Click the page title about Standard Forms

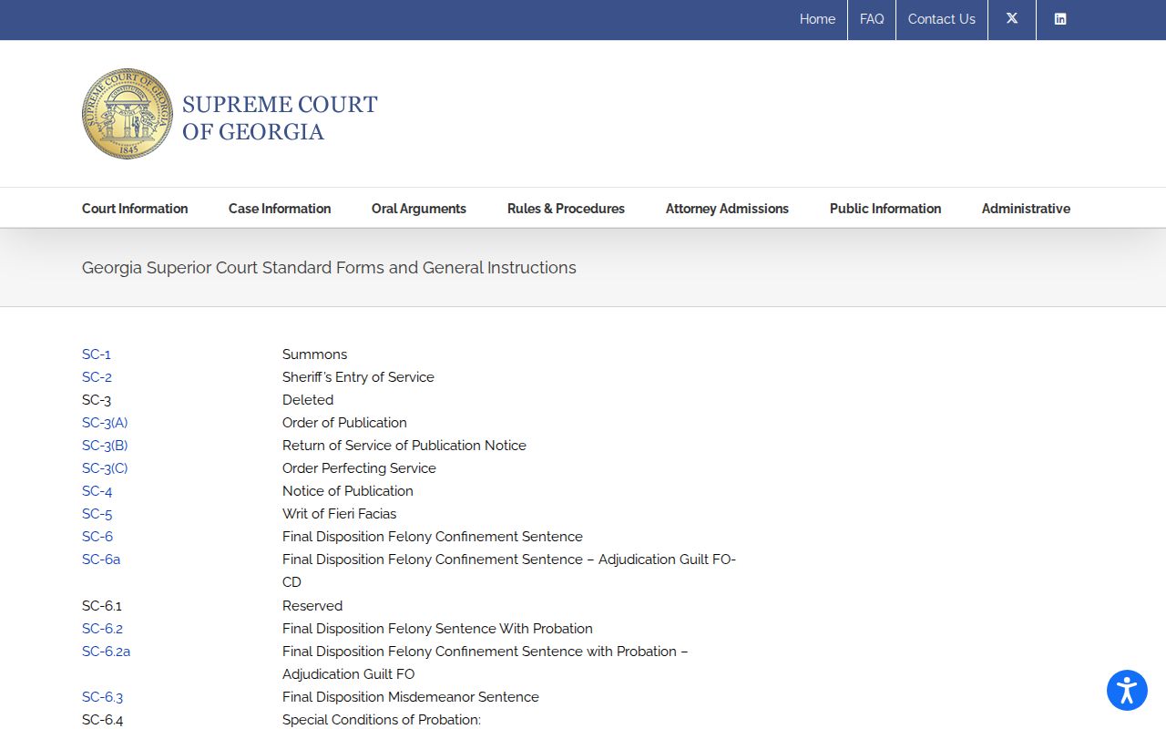coord(329,268)
